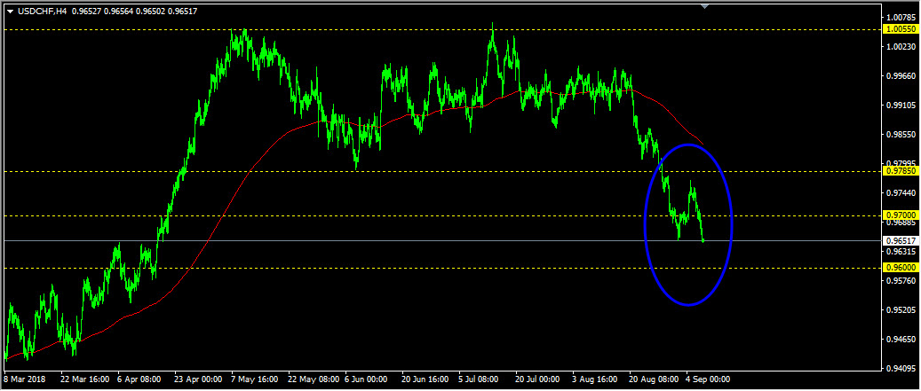
Task: Click the yellow 1.00550 price label
Action: point(901,29)
